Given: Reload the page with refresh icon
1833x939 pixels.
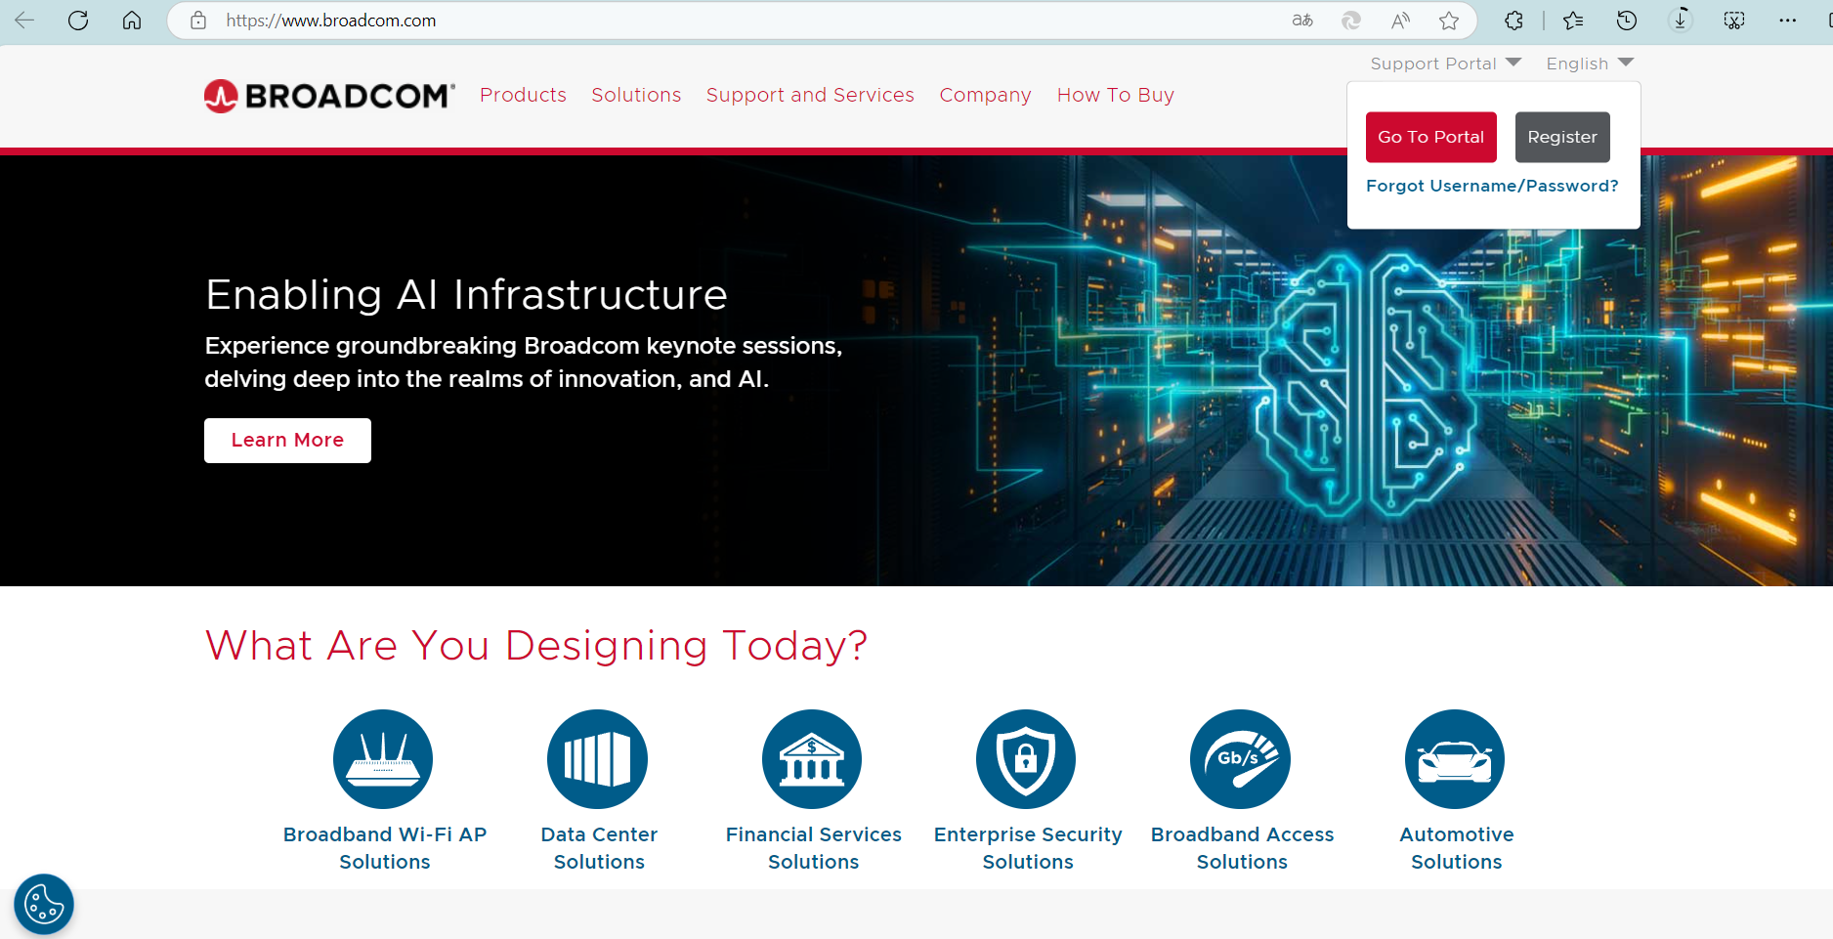Looking at the screenshot, I should click(78, 21).
